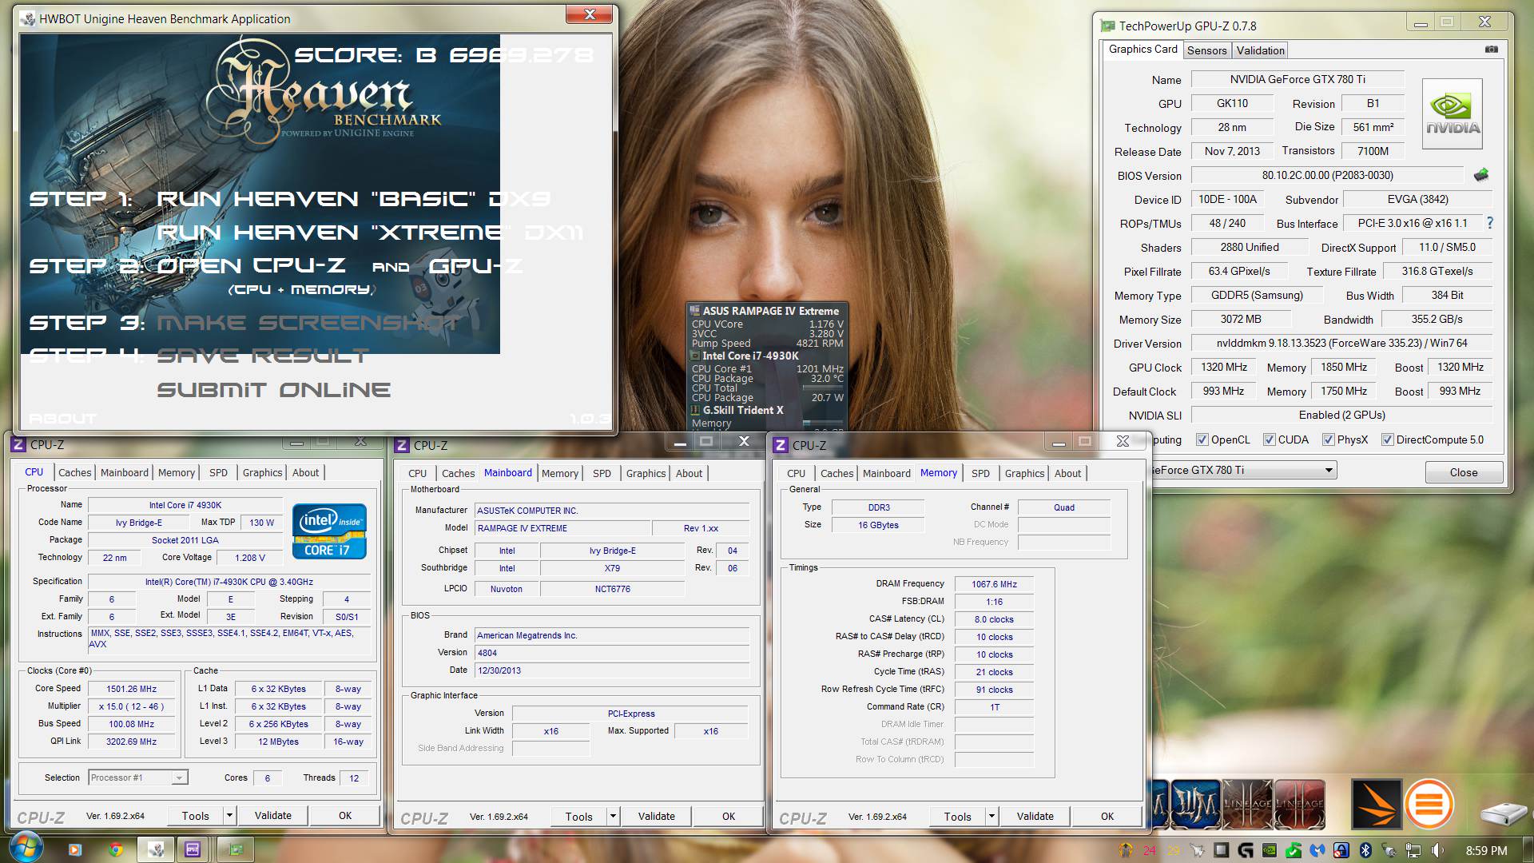Click GPU-Z link in HWBOT Step 2
The image size is (1534, 863).
(x=475, y=265)
